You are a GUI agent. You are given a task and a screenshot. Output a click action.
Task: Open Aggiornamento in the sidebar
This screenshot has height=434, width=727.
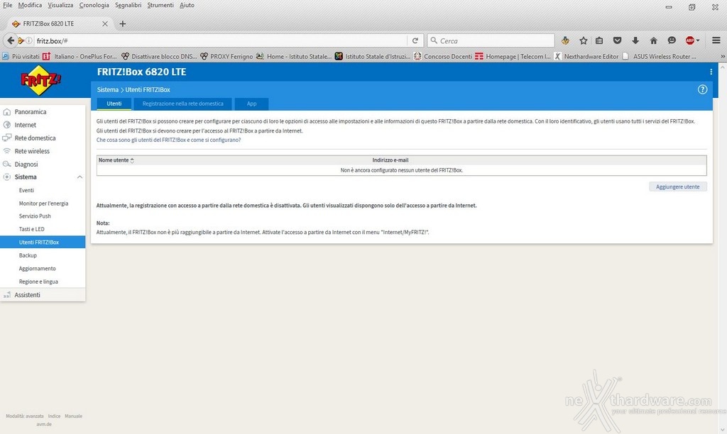pyautogui.click(x=37, y=269)
